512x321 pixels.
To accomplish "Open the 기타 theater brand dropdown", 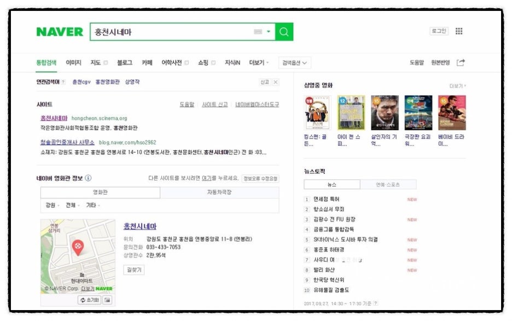I will 93,205.
